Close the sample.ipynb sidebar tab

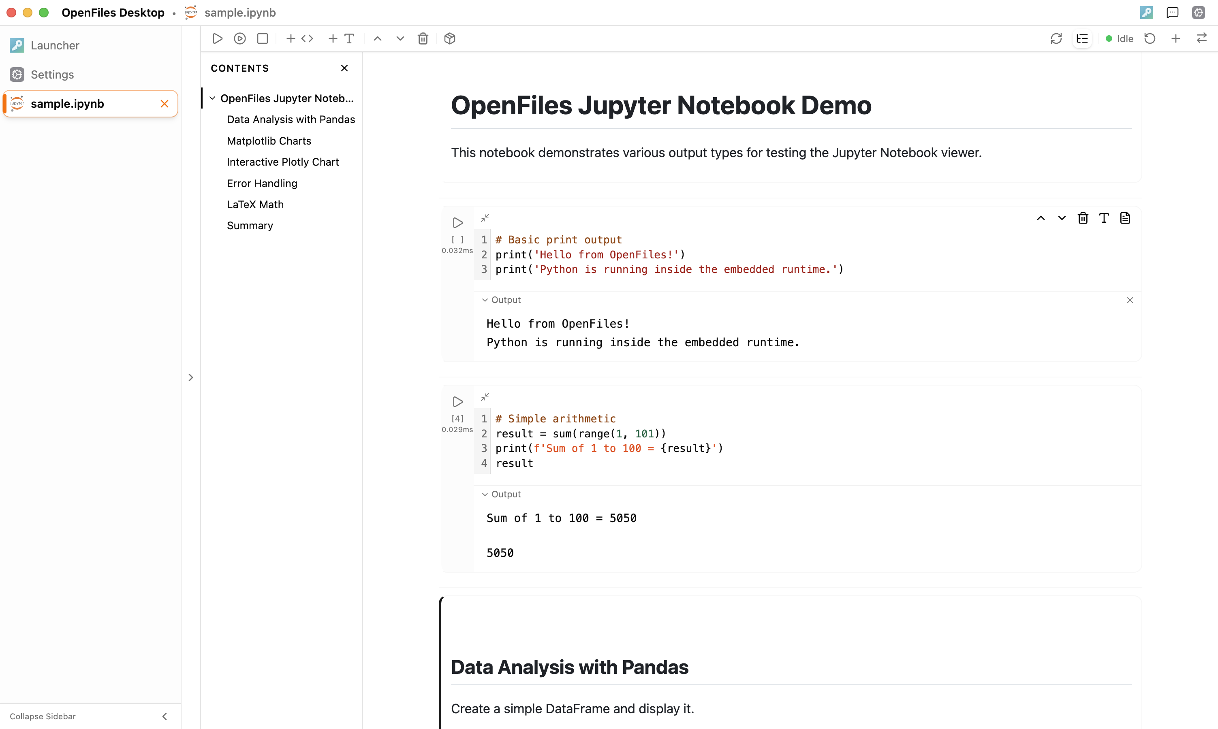[165, 104]
